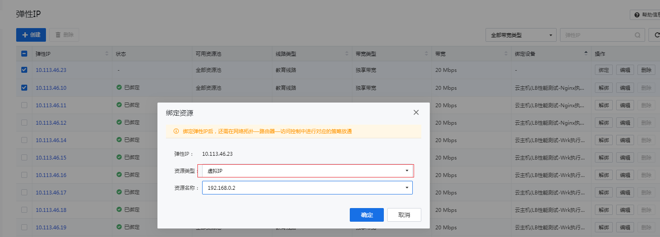Image resolution: width=660 pixels, height=237 pixels.
Task: Uncheck the checkbox for 10.113.46.10
Action: 24,87
